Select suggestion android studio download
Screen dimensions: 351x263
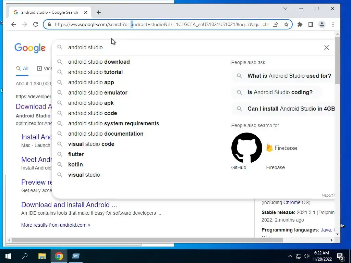point(99,62)
